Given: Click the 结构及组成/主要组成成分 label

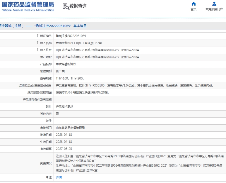Looking at the screenshot, I should pyautogui.click(x=35, y=86).
